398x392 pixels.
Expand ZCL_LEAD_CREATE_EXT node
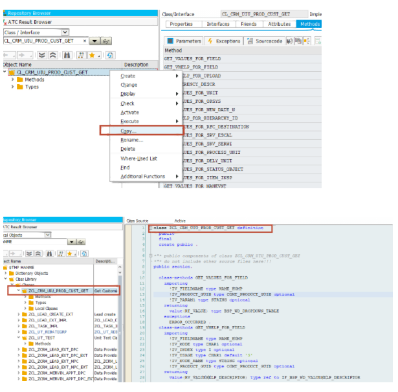coord(19,314)
